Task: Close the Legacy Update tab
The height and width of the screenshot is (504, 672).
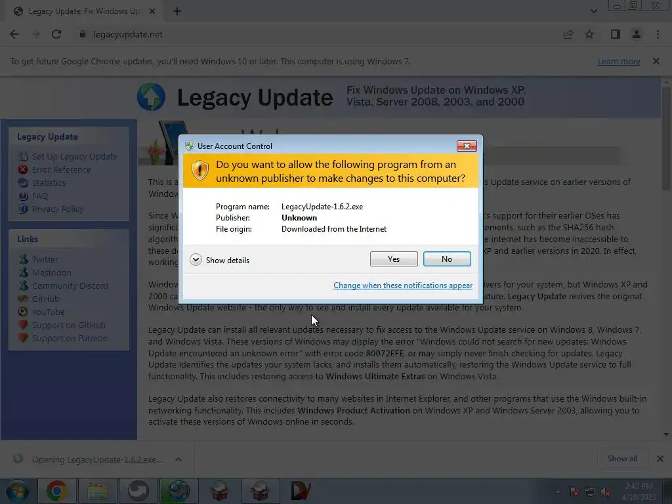Action: (x=152, y=11)
